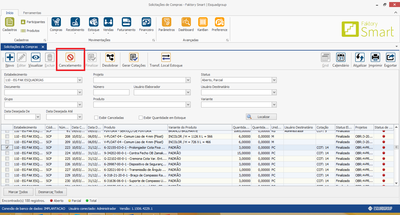Viewport: 400px width, 215px height.
Task: Click the Desdobrar icon
Action: 110,58
